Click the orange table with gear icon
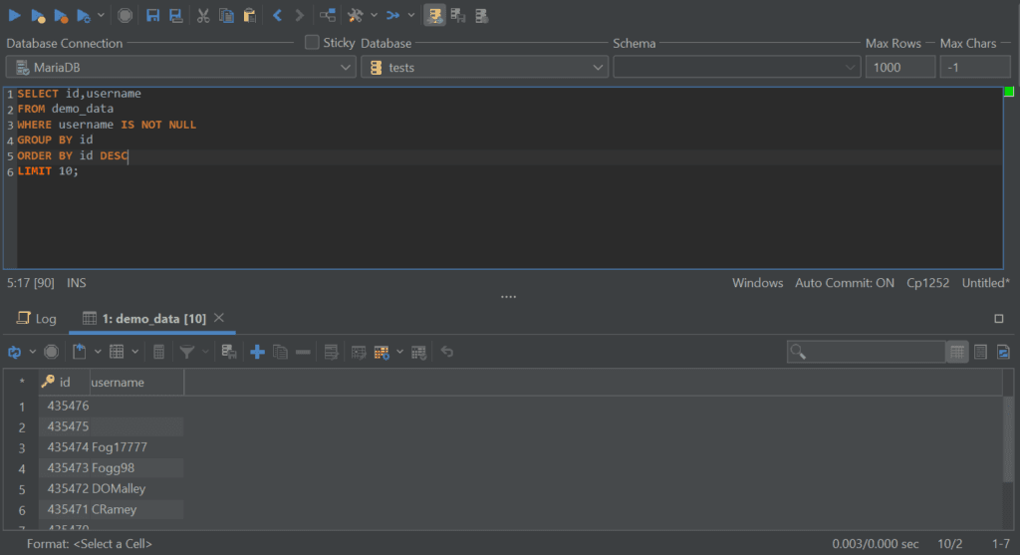1020x555 pixels. [382, 352]
